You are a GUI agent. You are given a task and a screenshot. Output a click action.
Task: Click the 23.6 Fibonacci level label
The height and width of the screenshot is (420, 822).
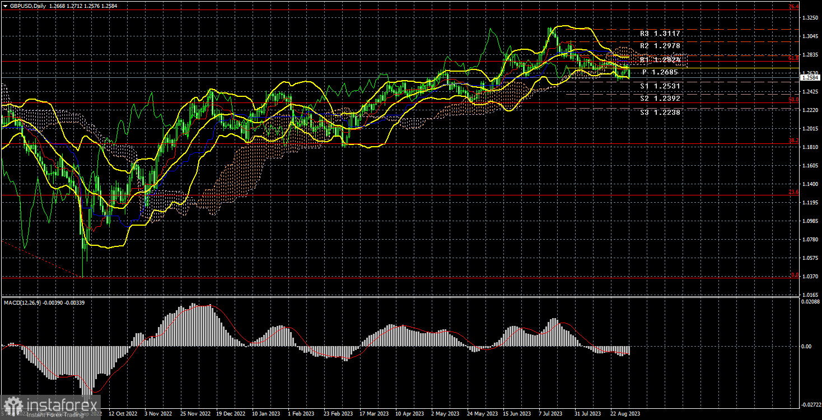pos(793,192)
